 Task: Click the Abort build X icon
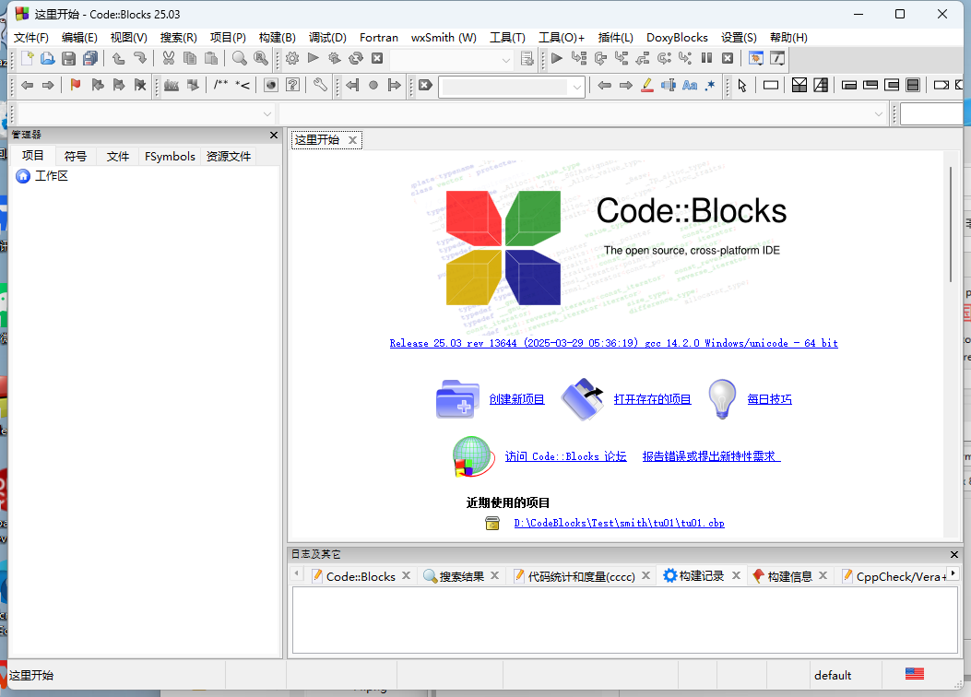[377, 59]
